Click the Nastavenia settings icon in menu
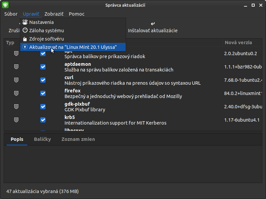This screenshot has width=266, height=199. [25, 22]
